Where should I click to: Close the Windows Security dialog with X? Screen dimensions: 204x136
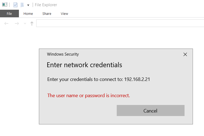[x=185, y=54]
